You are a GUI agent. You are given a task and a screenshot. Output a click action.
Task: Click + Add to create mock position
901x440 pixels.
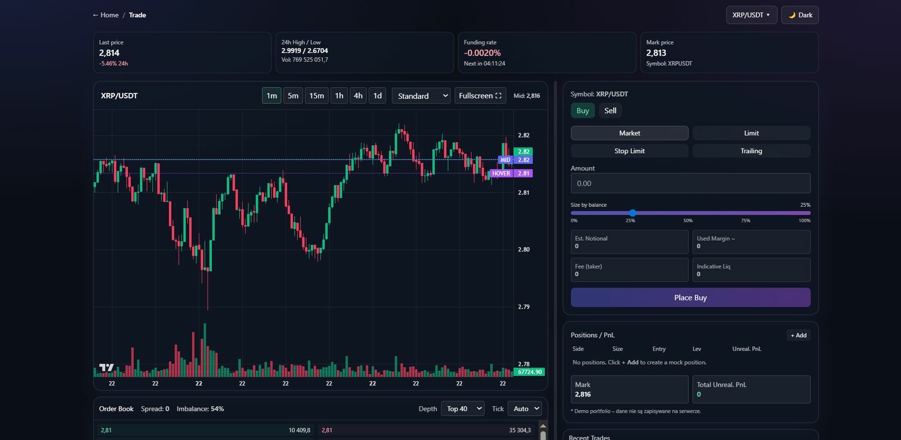(798, 335)
